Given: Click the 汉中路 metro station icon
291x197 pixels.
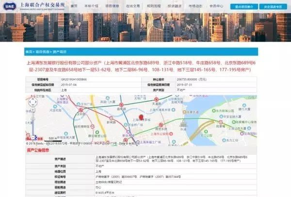Looking at the screenshot, I should tap(81, 110).
